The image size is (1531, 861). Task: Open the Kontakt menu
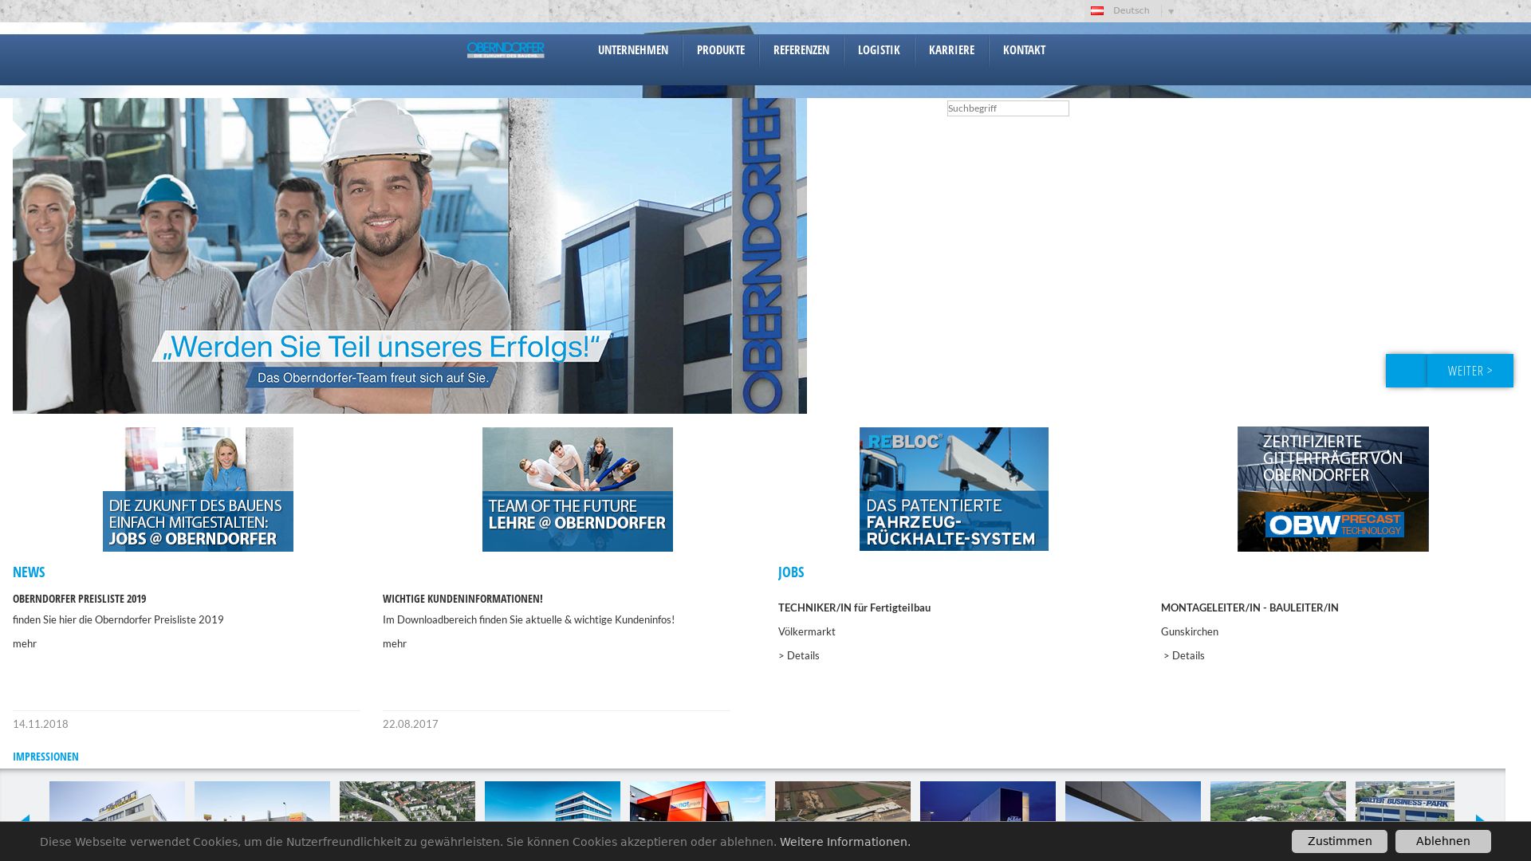tap(1024, 49)
